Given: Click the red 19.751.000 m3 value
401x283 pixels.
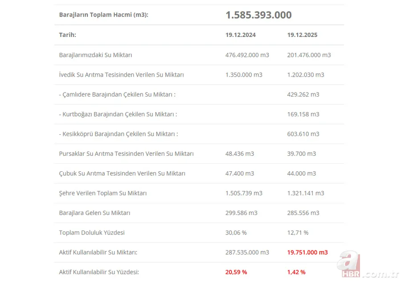Looking at the screenshot, I should (307, 252).
